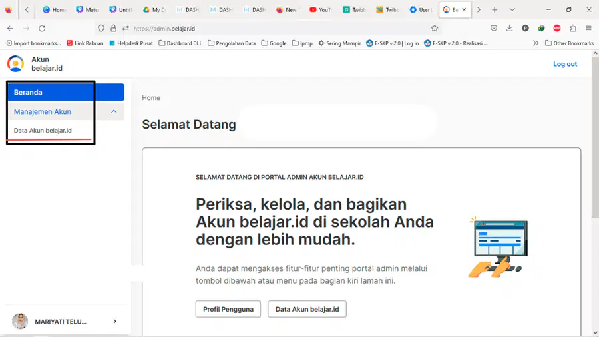This screenshot has width=599, height=337.
Task: Click the scrollbar up arrow
Action: click(x=595, y=53)
